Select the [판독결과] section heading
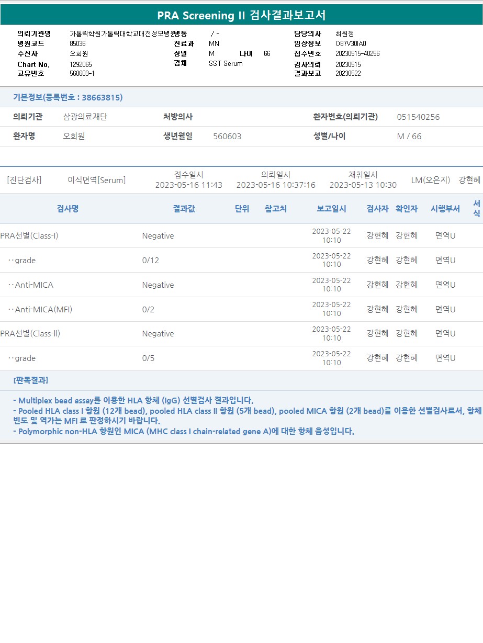Viewport: 483px width, 643px height. pyautogui.click(x=31, y=380)
